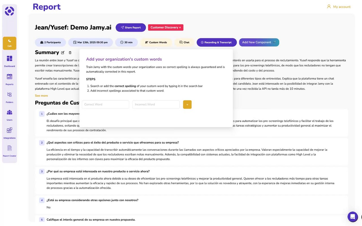The image size is (362, 226).
Task: Click question 3 about empresa interesada
Action: tap(98, 171)
